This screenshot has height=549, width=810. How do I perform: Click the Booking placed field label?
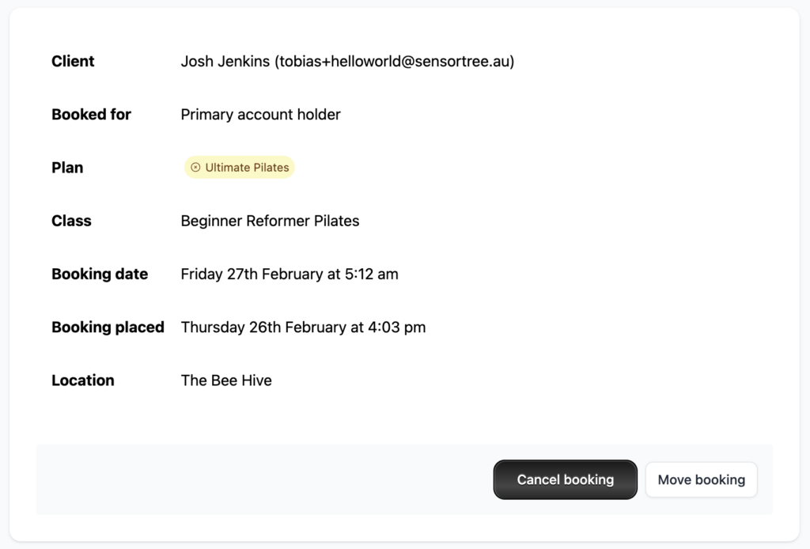pyautogui.click(x=108, y=328)
